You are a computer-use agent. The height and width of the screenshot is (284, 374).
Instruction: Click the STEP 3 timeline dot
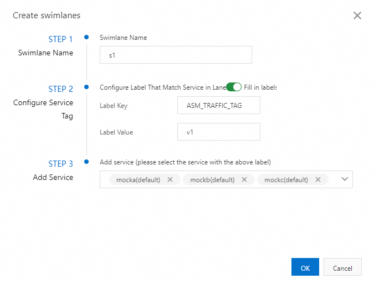86,162
